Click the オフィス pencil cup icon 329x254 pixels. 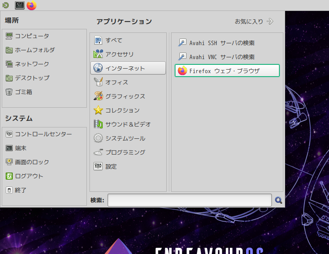[98, 82]
